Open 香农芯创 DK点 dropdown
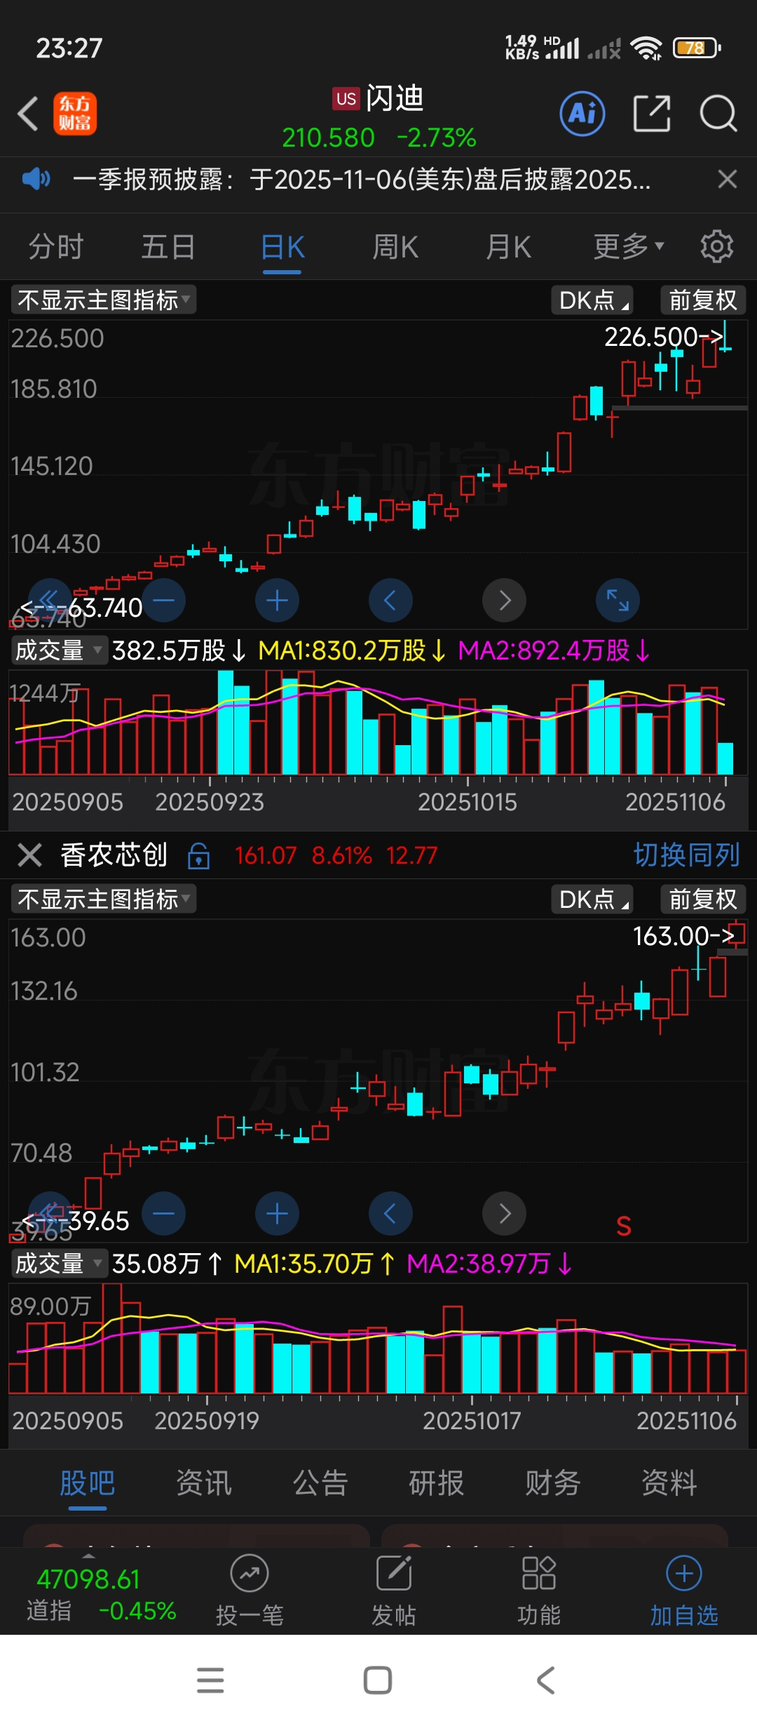757x1726 pixels. point(592,899)
